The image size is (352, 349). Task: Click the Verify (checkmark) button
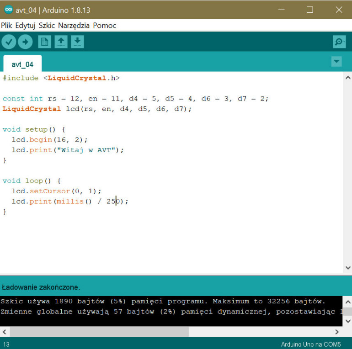(9, 42)
